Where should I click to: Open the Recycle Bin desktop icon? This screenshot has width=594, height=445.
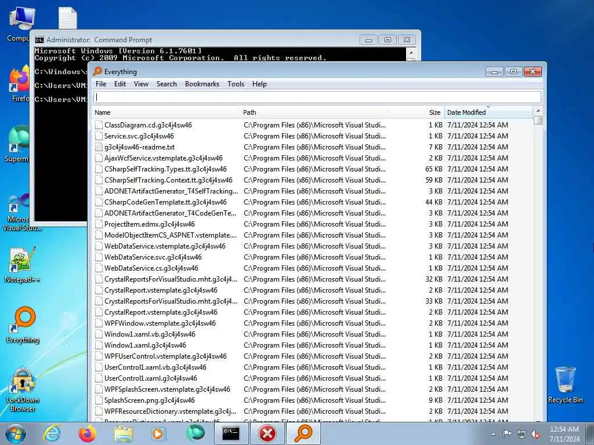pos(565,385)
